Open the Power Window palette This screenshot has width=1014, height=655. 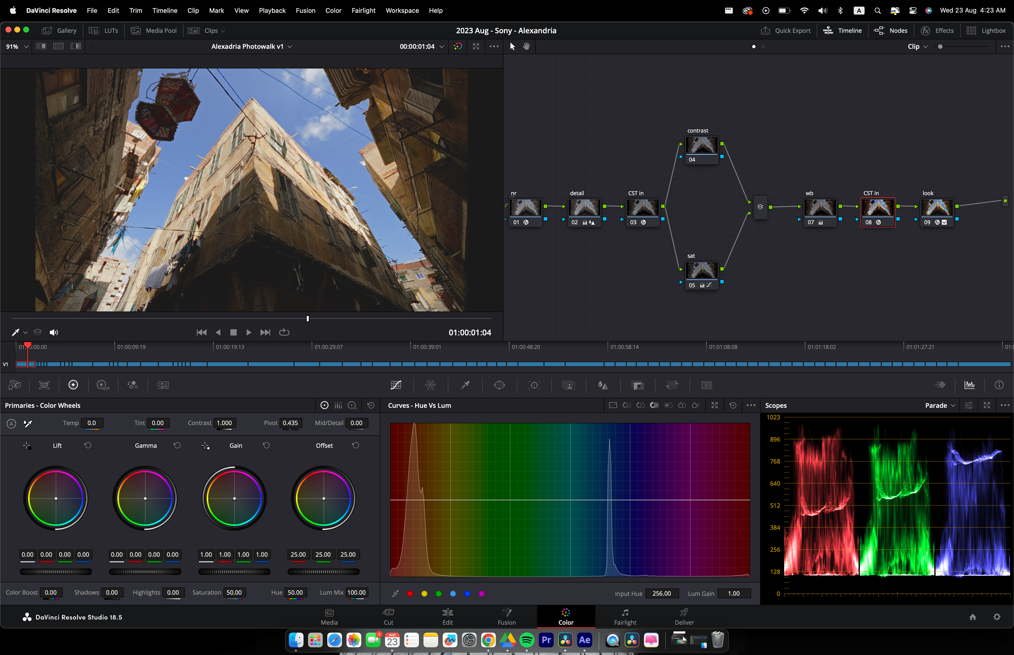click(x=499, y=385)
